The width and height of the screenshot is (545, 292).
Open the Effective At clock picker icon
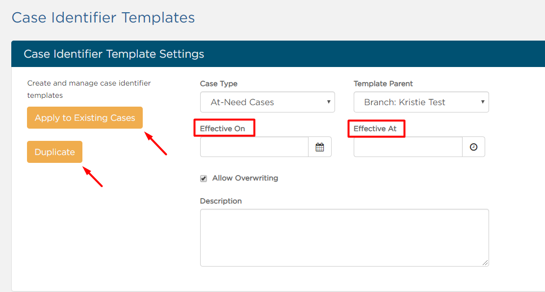[473, 147]
